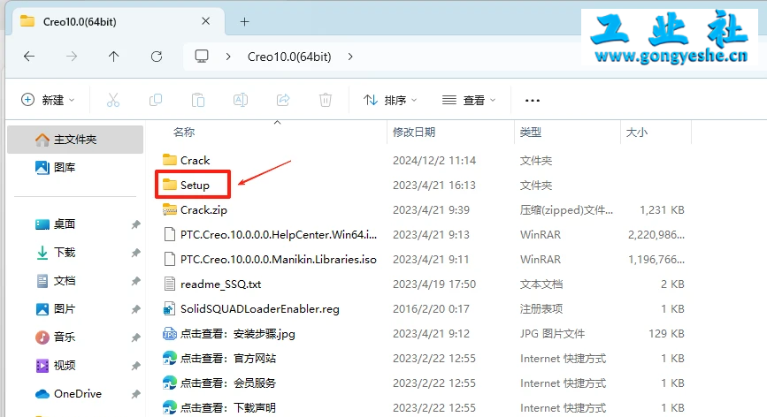The image size is (767, 417).
Task: Click the registry icon of SolidSQUADLoaderEnabler.reg
Action: (169, 308)
